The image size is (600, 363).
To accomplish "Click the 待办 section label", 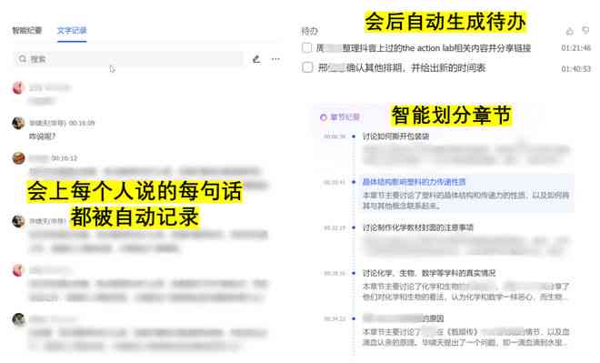I will (310, 31).
